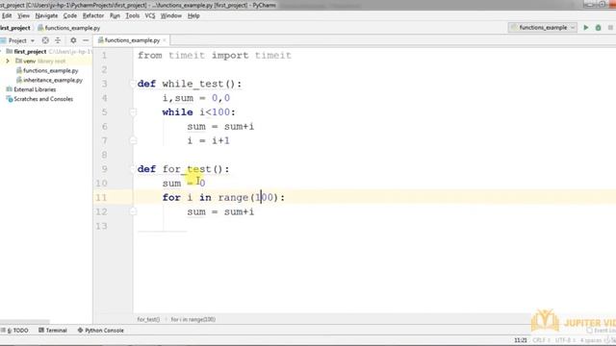Start debugging with the bug icon
The image size is (616, 346).
598,28
